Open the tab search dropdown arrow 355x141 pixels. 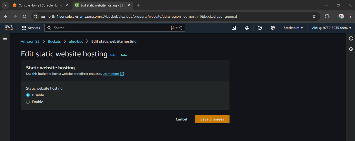coord(5,5)
